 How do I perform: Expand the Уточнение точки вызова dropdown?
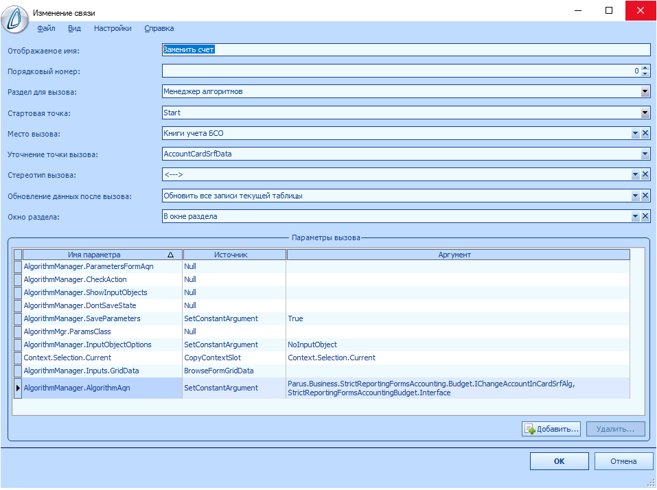point(645,154)
